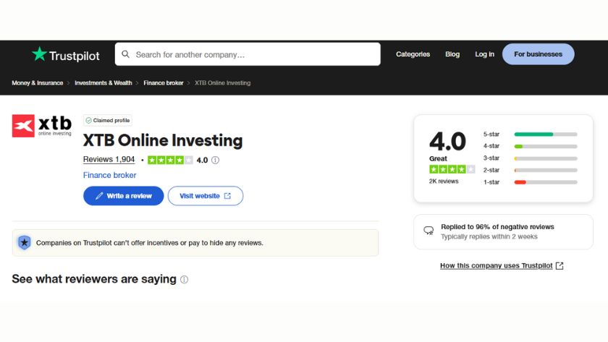Viewport: 608px width, 342px height.
Task: Click the large 4.0 score
Action: [x=447, y=142]
